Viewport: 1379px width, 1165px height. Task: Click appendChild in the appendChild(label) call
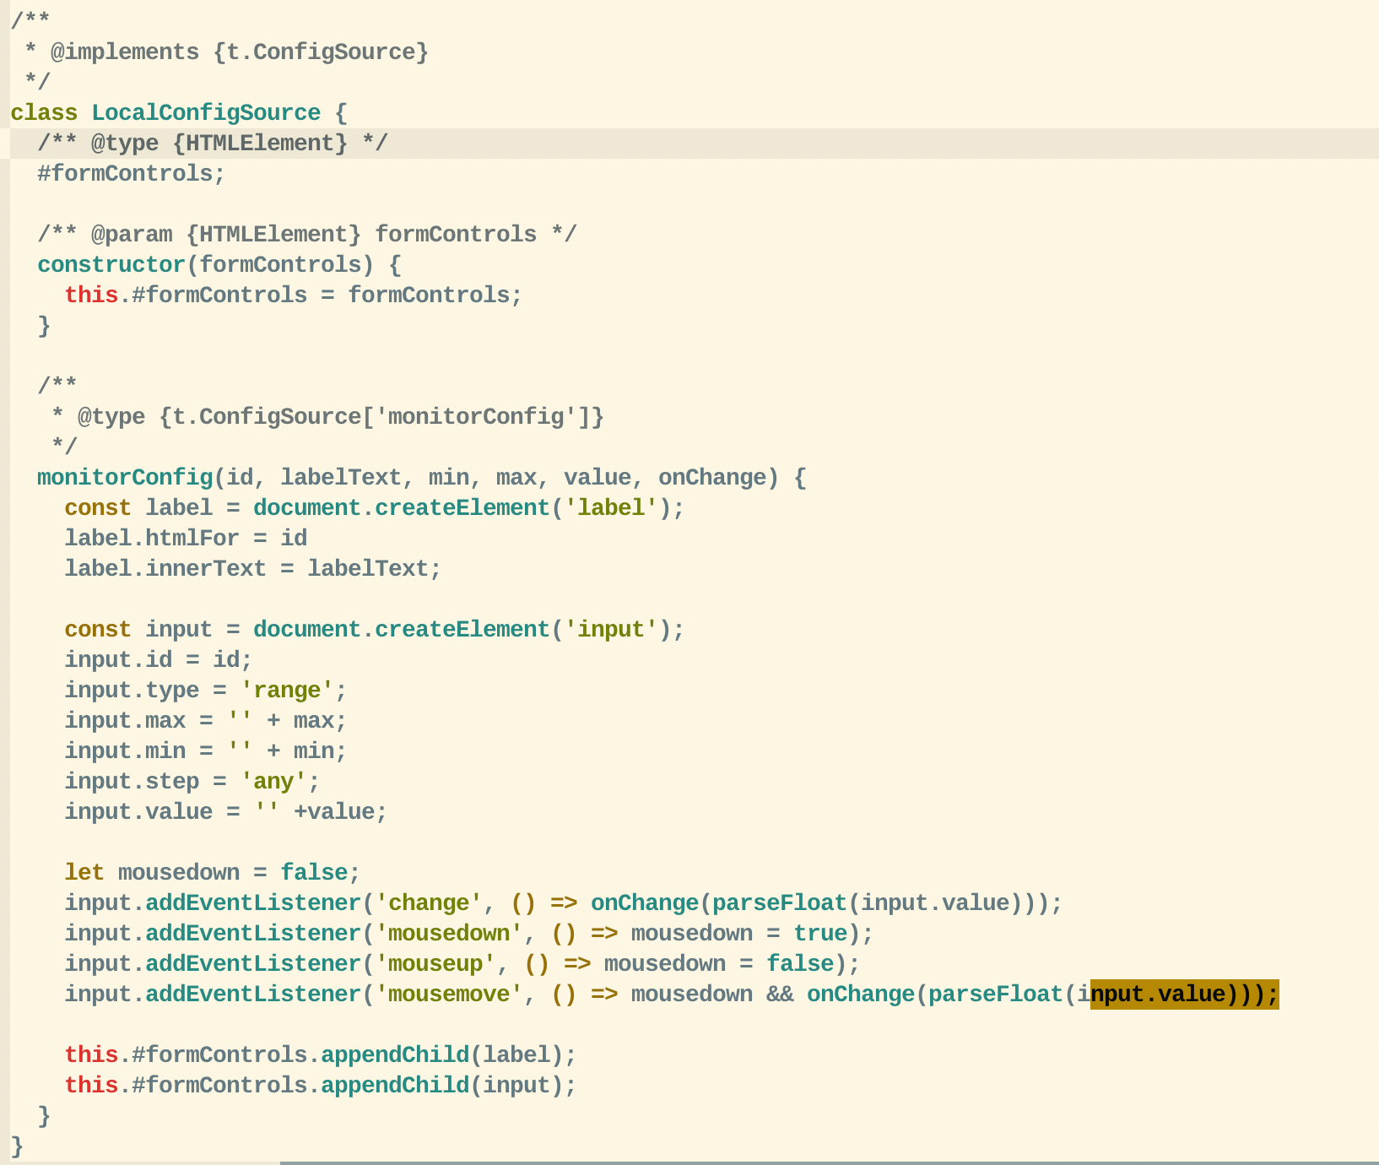[394, 1055]
